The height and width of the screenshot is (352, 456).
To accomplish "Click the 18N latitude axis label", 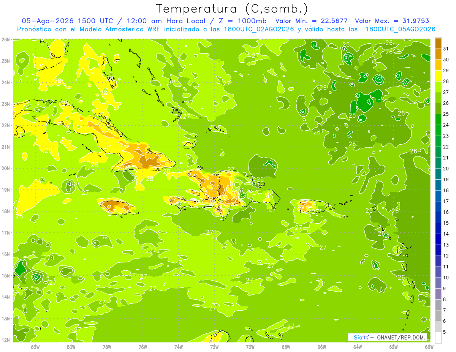I will tap(6, 211).
